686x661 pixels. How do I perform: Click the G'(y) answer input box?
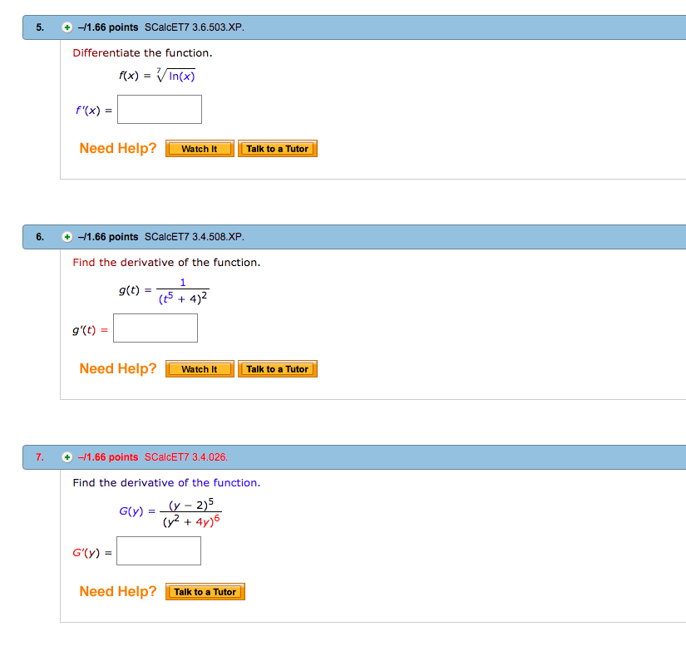point(159,550)
